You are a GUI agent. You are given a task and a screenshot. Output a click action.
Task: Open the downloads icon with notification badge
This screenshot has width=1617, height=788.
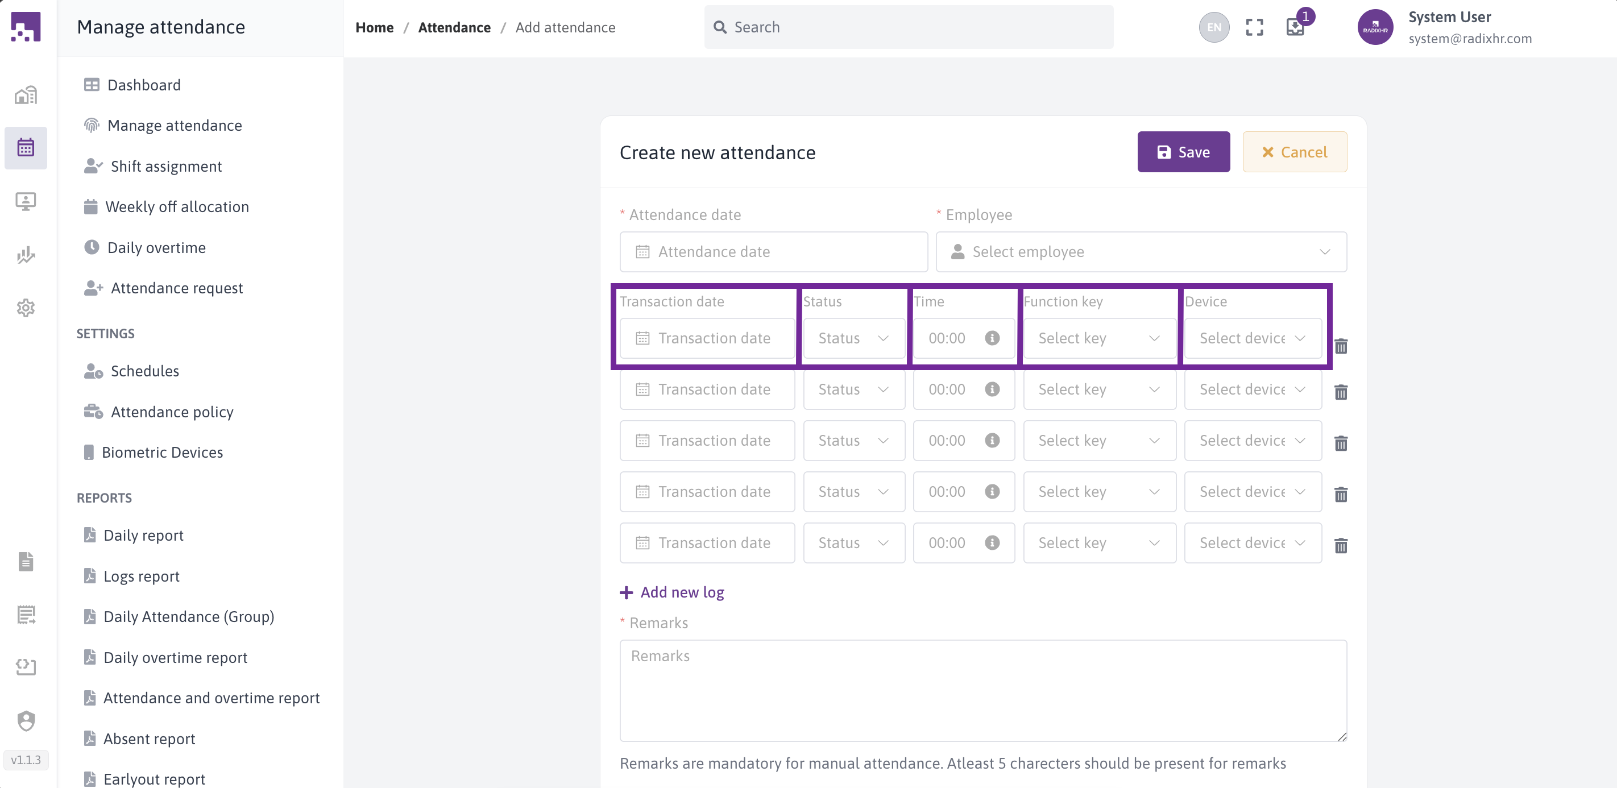click(x=1296, y=27)
